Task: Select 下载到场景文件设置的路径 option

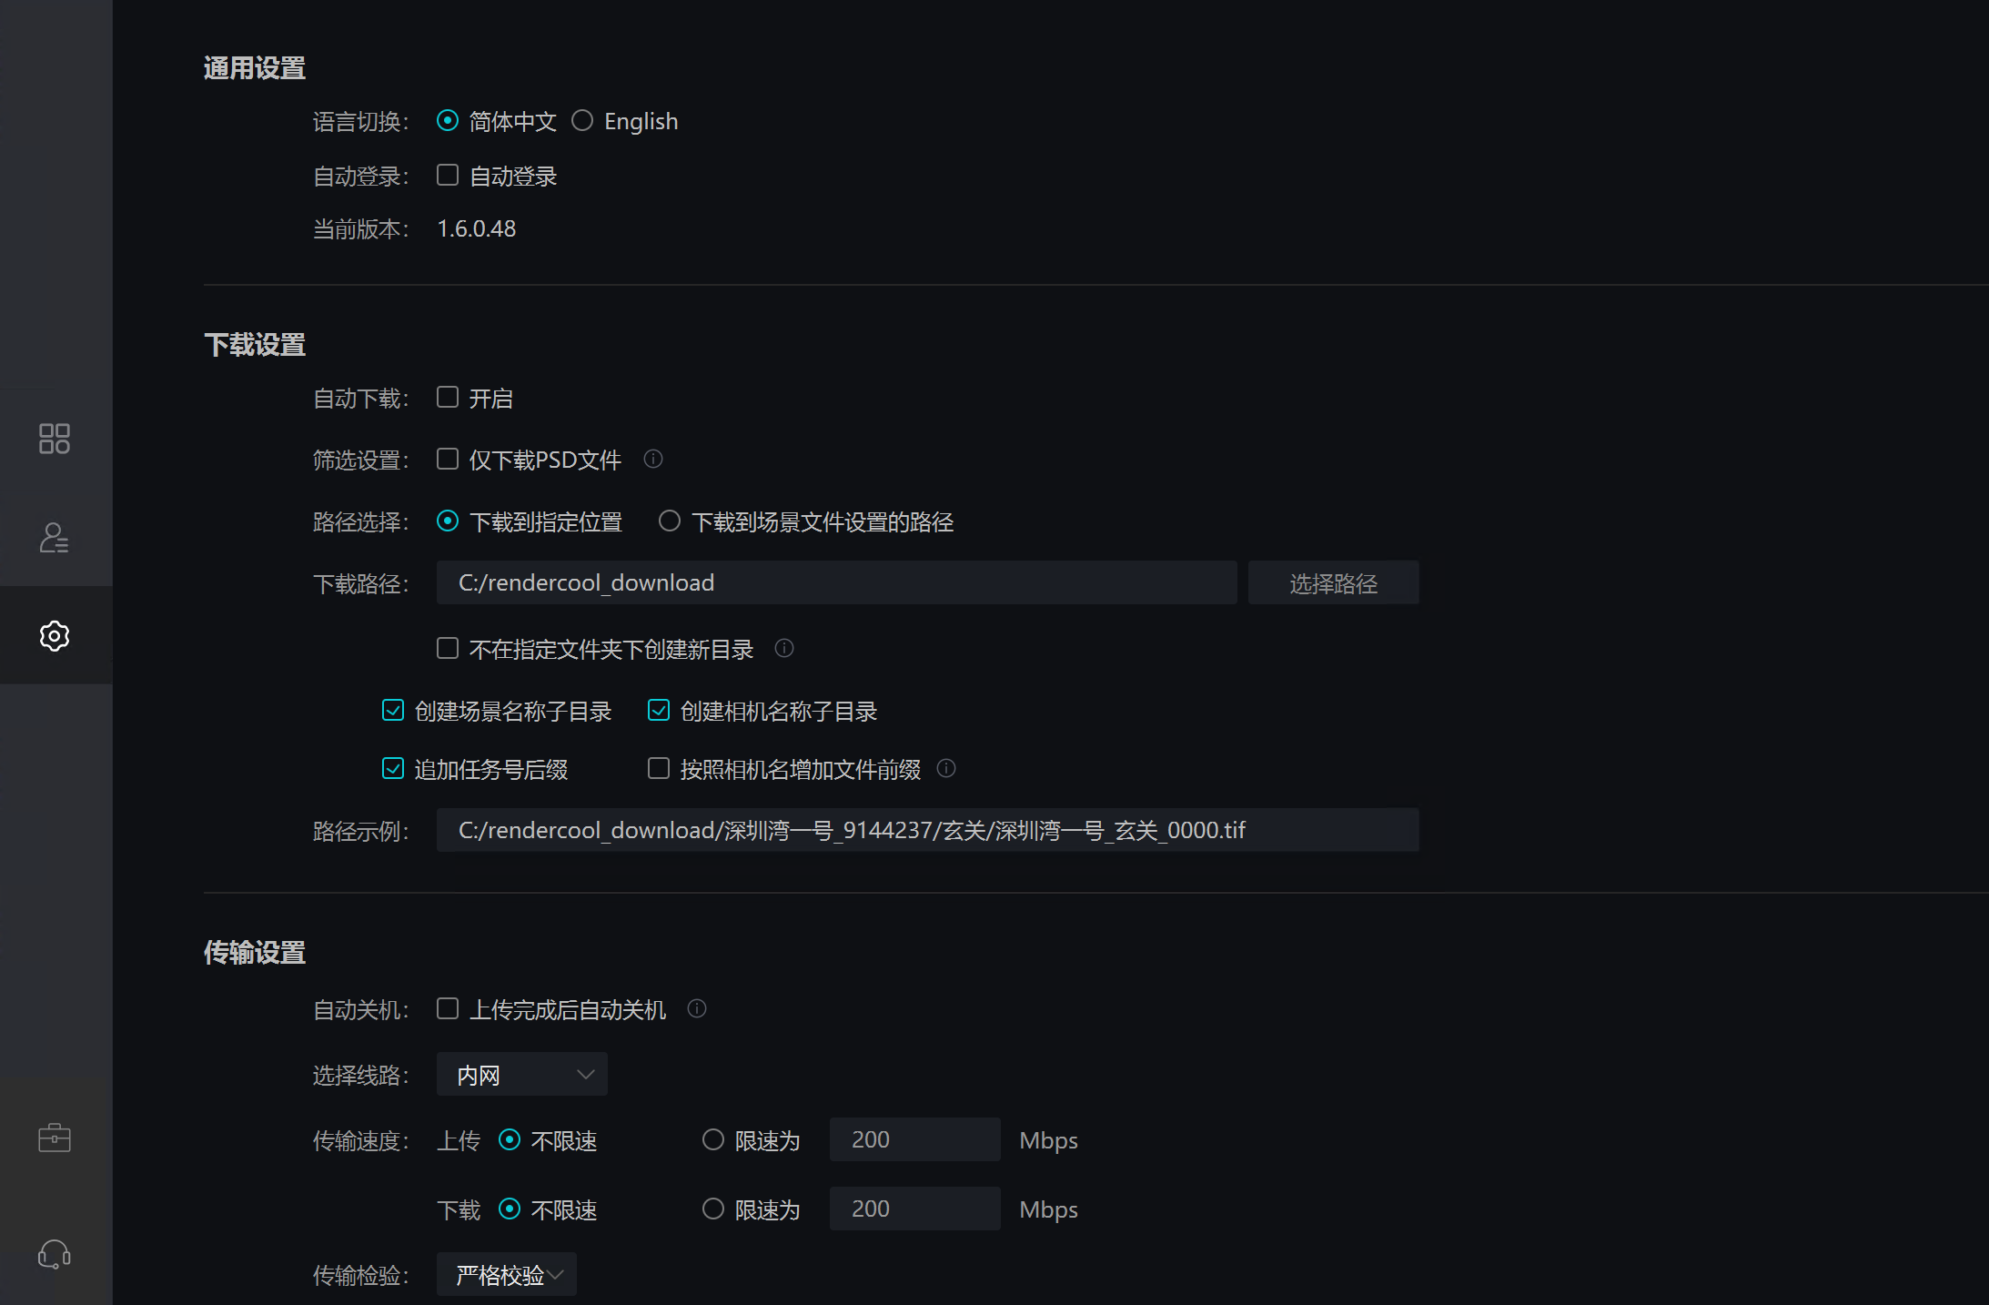Action: pos(671,521)
